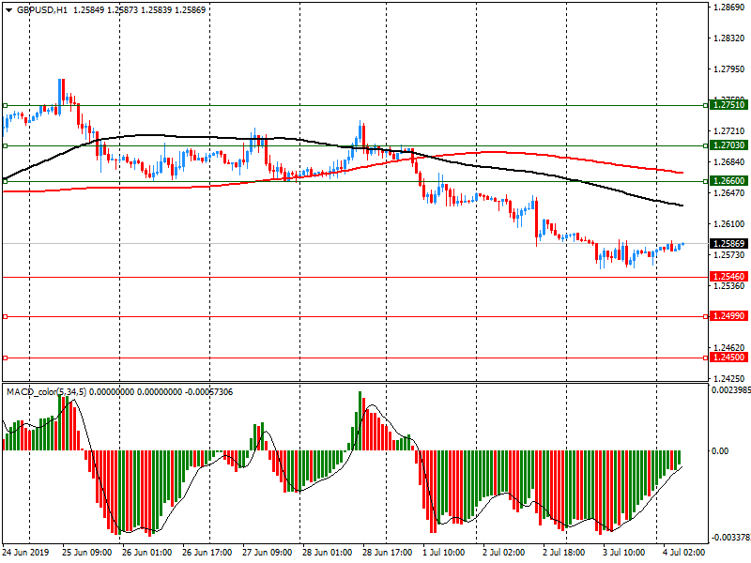The image size is (751, 563).
Task: Click the low price value 1.25839
Action: point(156,10)
